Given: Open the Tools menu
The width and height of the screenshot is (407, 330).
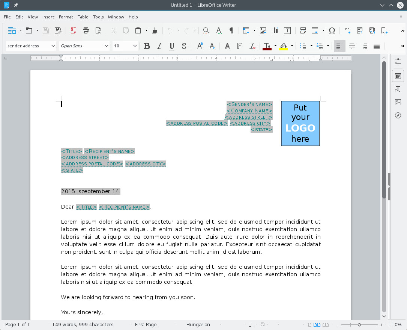Looking at the screenshot, I should point(98,17).
